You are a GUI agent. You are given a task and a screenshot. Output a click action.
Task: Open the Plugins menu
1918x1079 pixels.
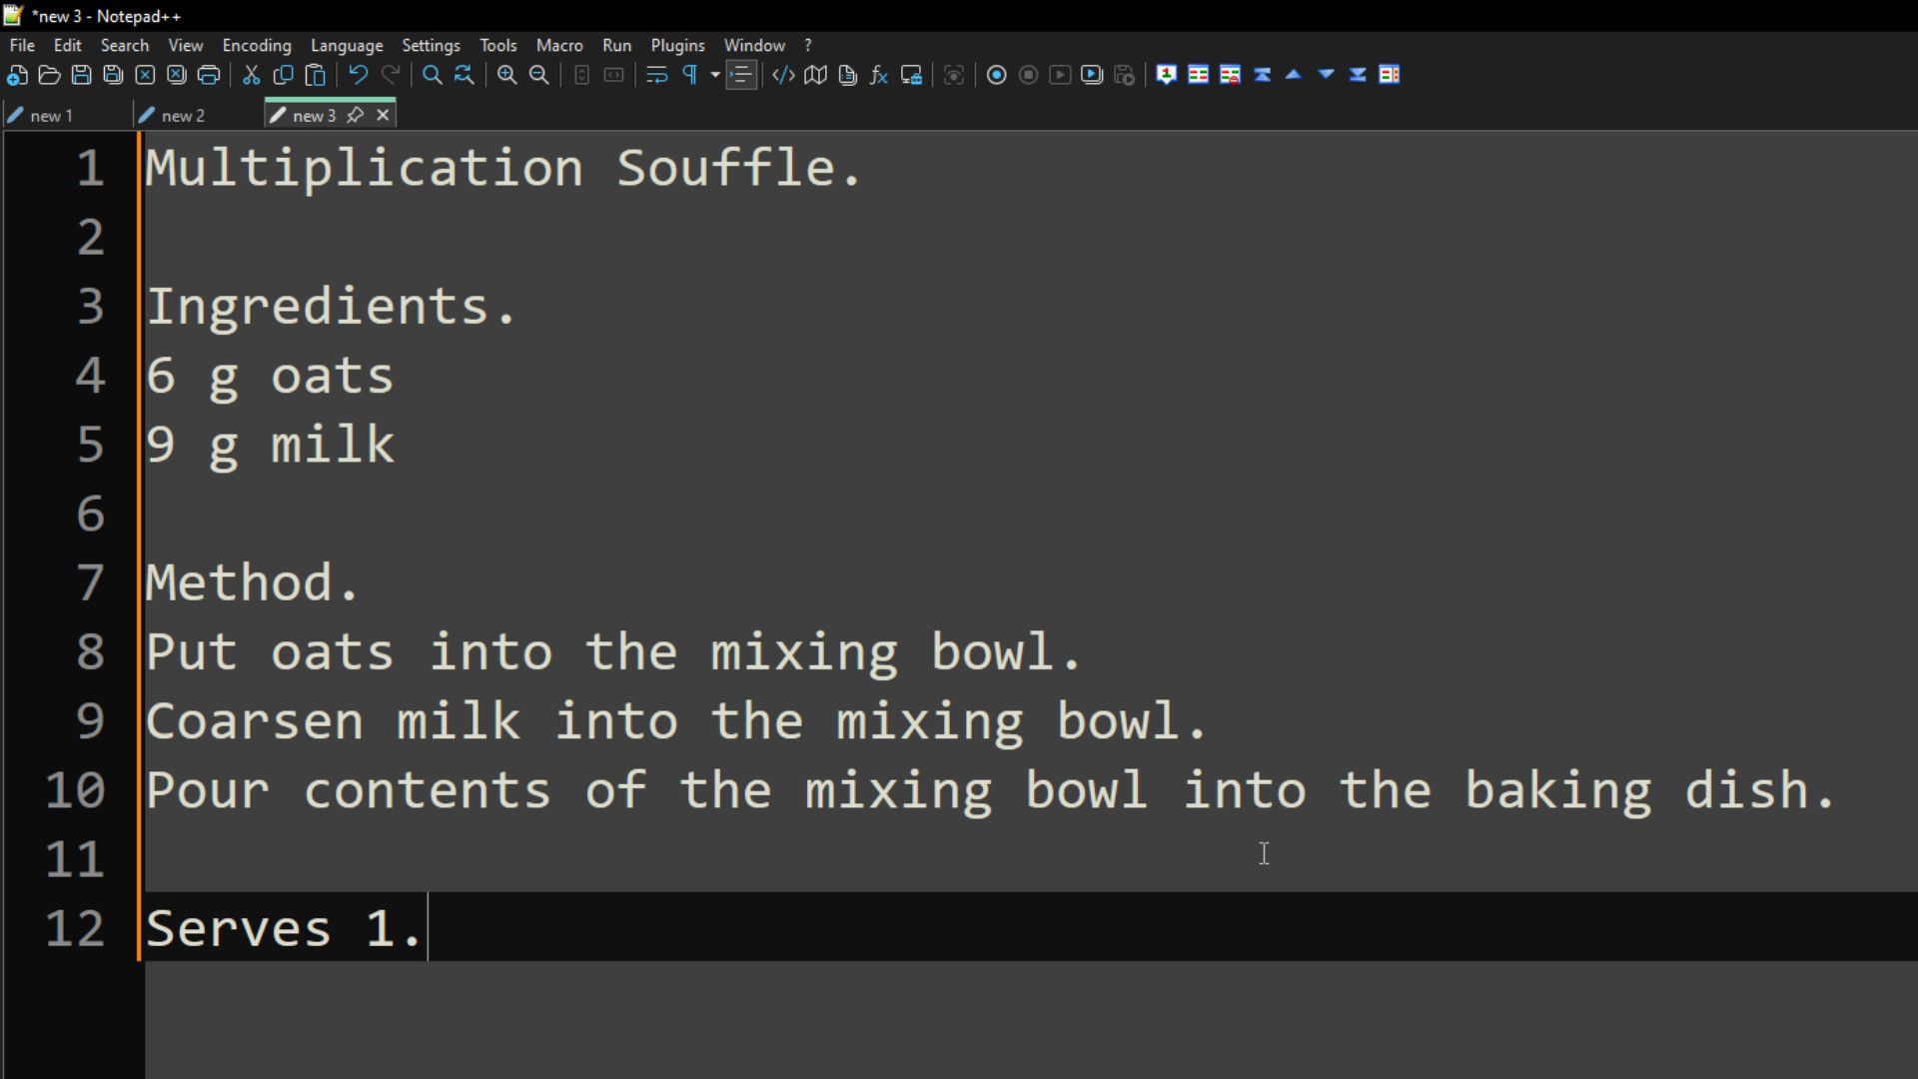tap(677, 45)
